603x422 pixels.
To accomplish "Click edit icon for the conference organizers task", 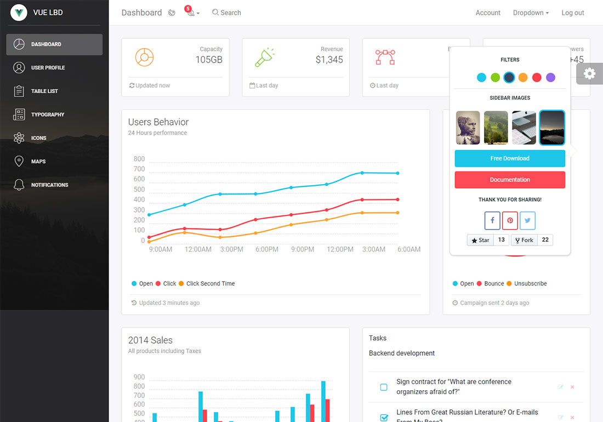I will coord(560,387).
